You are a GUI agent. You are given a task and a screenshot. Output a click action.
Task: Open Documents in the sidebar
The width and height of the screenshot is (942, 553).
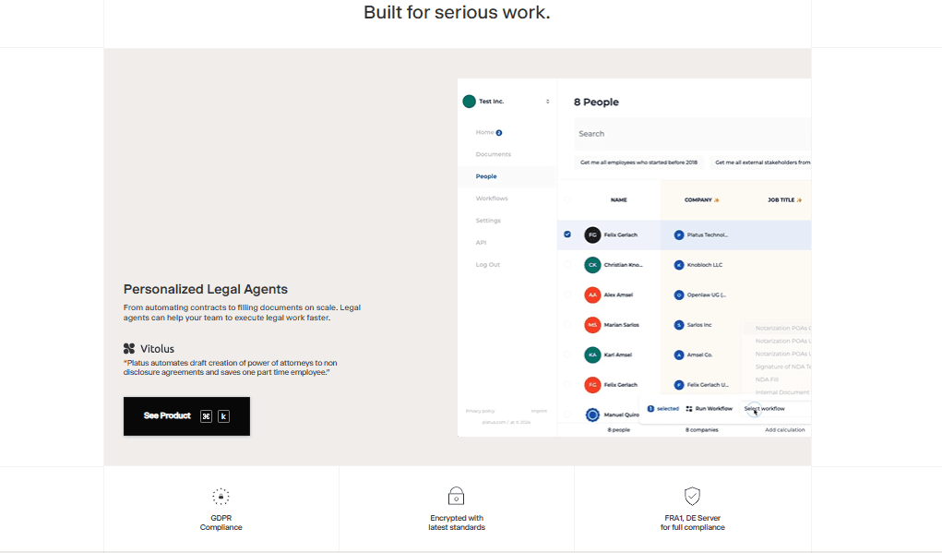[494, 154]
